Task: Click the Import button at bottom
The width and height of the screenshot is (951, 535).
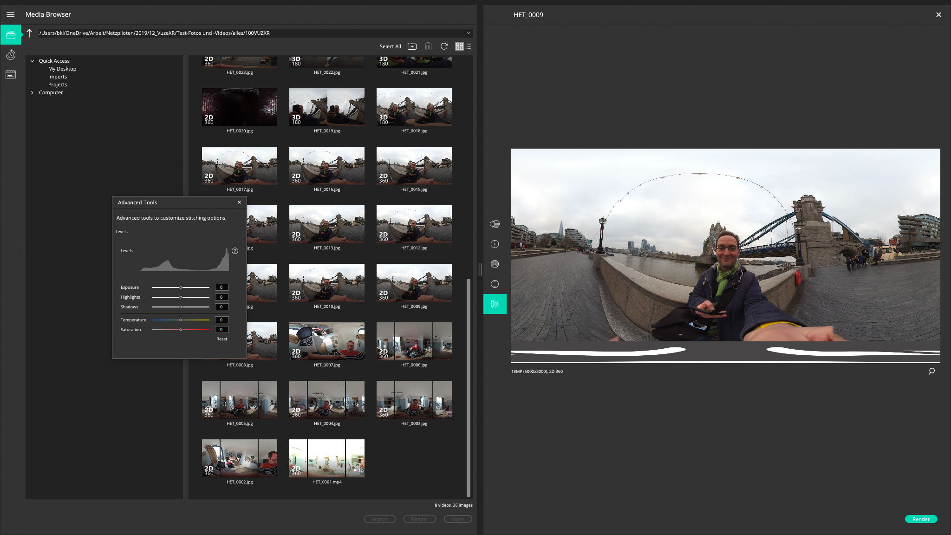Action: click(x=379, y=519)
